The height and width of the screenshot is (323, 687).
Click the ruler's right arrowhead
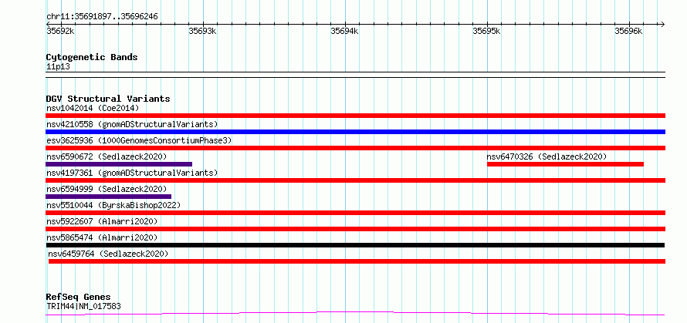click(x=662, y=24)
